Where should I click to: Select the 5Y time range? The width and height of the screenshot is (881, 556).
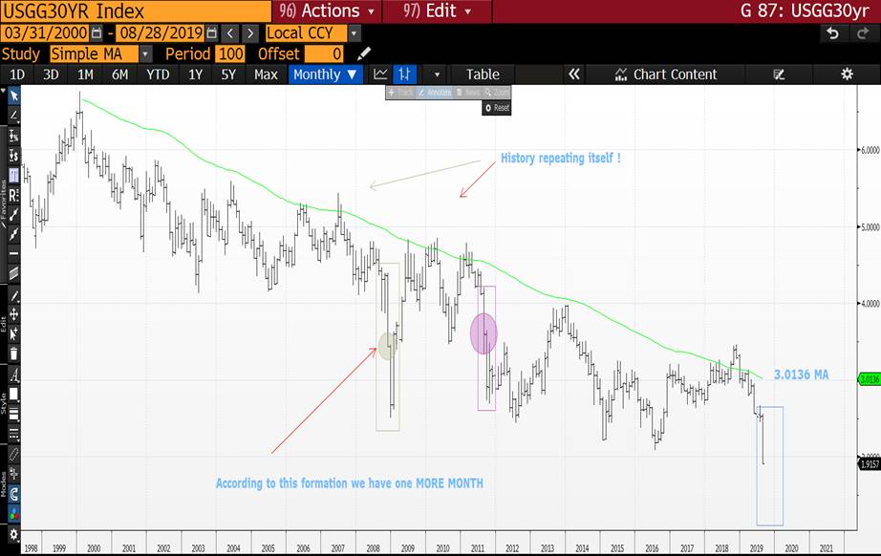click(227, 75)
